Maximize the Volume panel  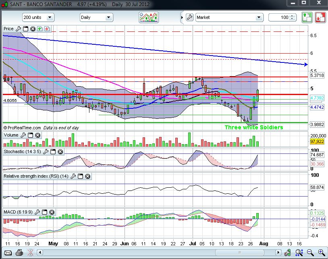pyautogui.click(x=31, y=135)
